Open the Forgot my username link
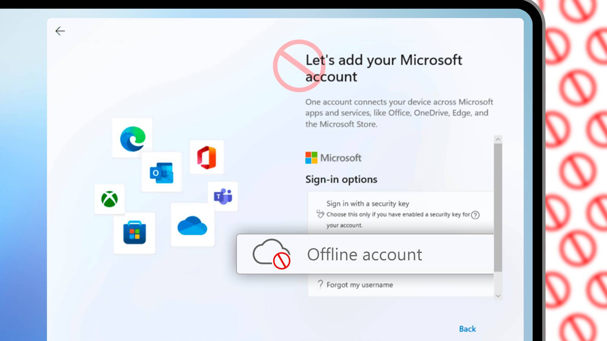 click(x=360, y=285)
